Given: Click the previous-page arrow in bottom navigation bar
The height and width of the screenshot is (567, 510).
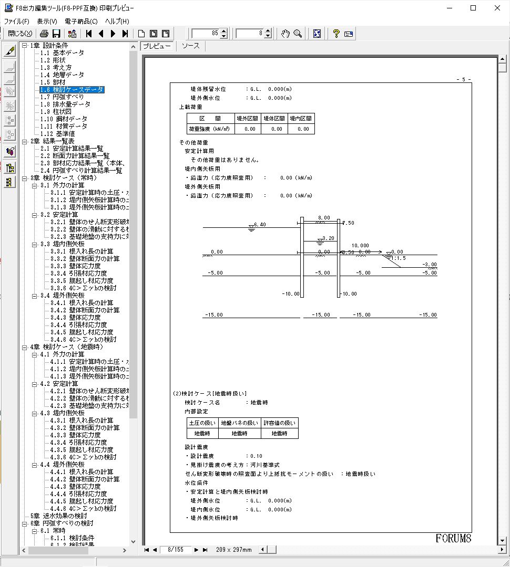Looking at the screenshot, I should [x=155, y=550].
